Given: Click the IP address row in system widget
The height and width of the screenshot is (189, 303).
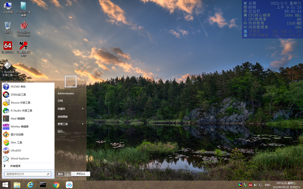Looking at the screenshot, I should [273, 31].
